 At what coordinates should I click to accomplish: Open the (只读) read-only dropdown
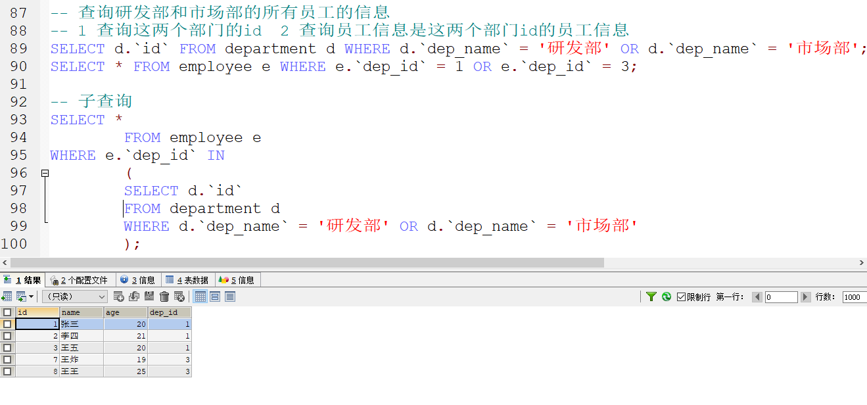pyautogui.click(x=72, y=297)
